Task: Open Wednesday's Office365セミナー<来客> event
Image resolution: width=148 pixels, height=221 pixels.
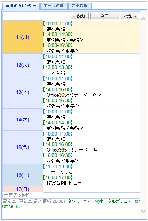Action: (x=74, y=95)
